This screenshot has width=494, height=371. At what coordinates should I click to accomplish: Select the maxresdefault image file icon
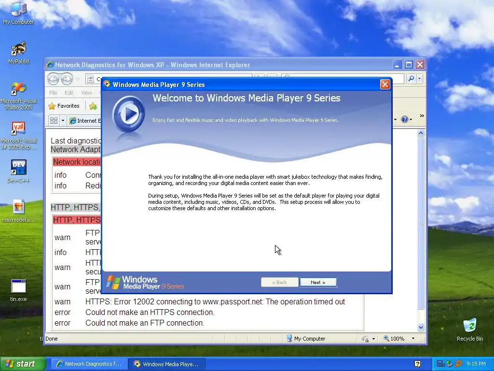coord(19,211)
